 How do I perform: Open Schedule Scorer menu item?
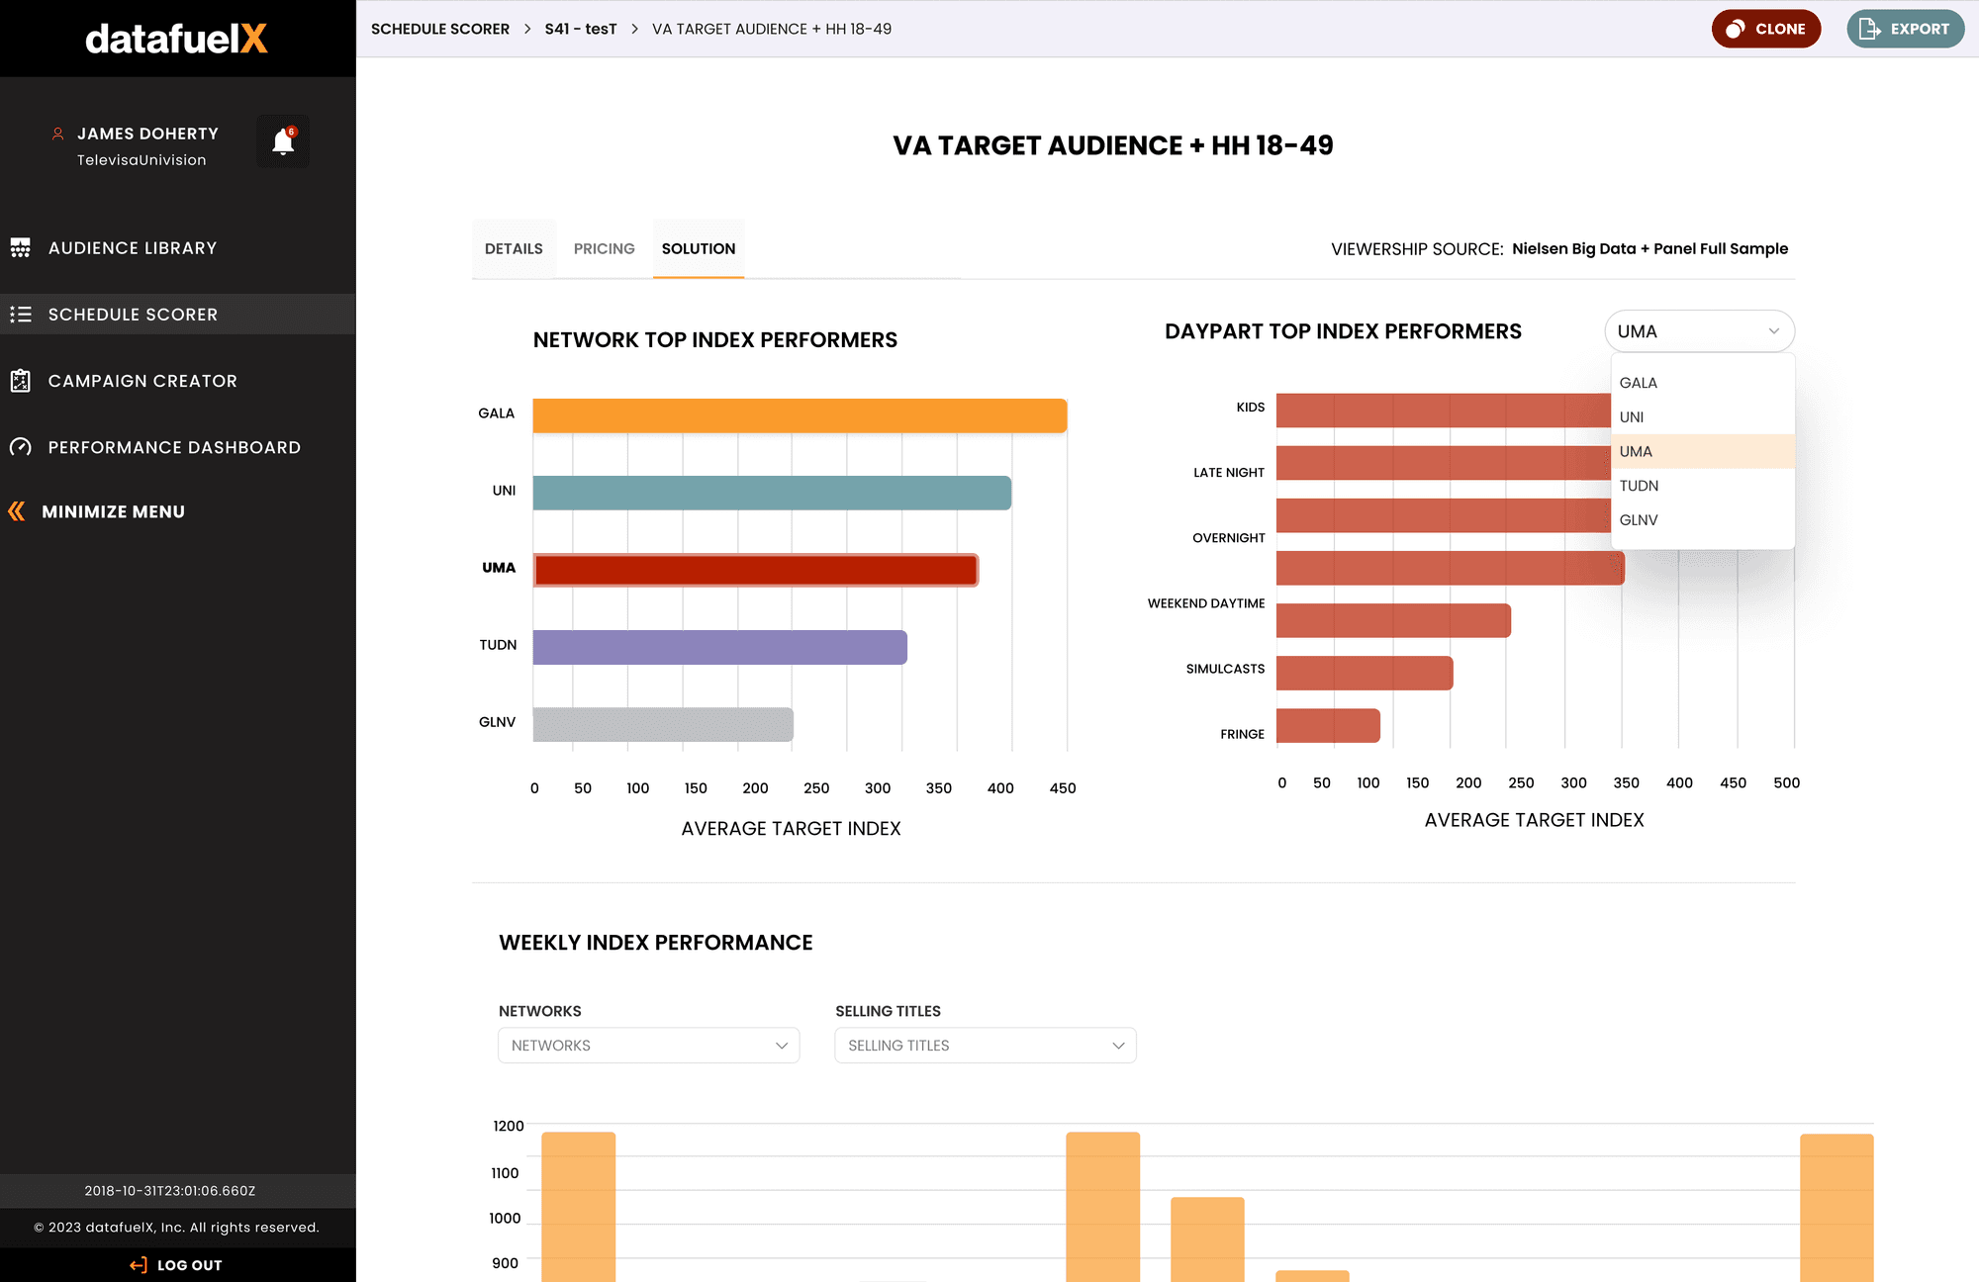point(178,315)
